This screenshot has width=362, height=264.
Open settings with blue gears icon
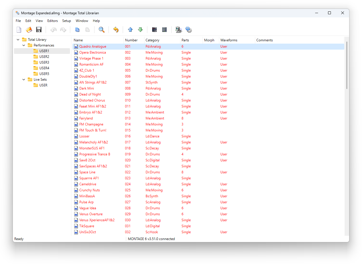click(189, 30)
